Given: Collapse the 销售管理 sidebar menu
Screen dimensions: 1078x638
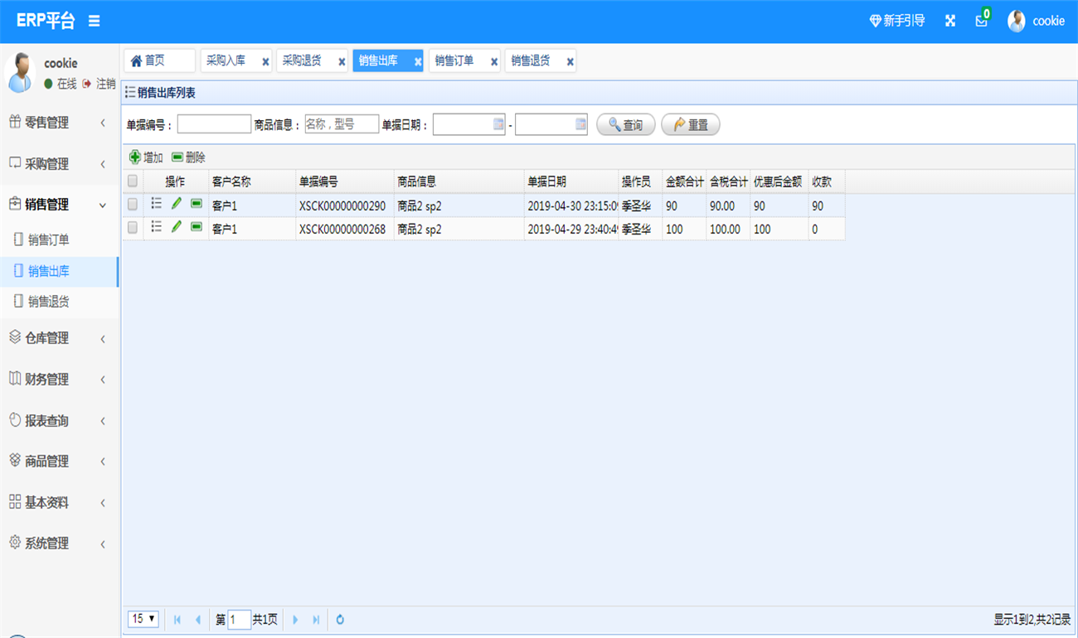Looking at the screenshot, I should (60, 205).
